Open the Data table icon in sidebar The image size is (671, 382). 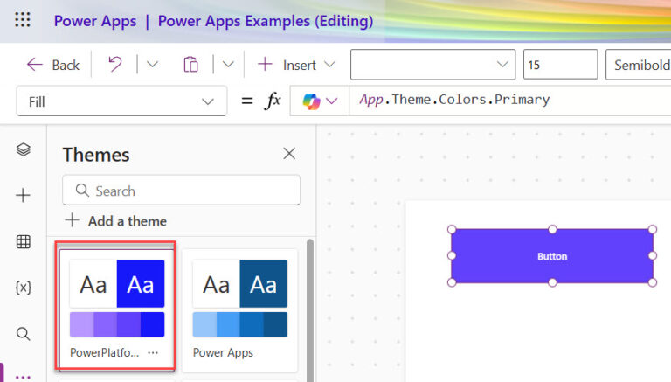click(x=23, y=242)
